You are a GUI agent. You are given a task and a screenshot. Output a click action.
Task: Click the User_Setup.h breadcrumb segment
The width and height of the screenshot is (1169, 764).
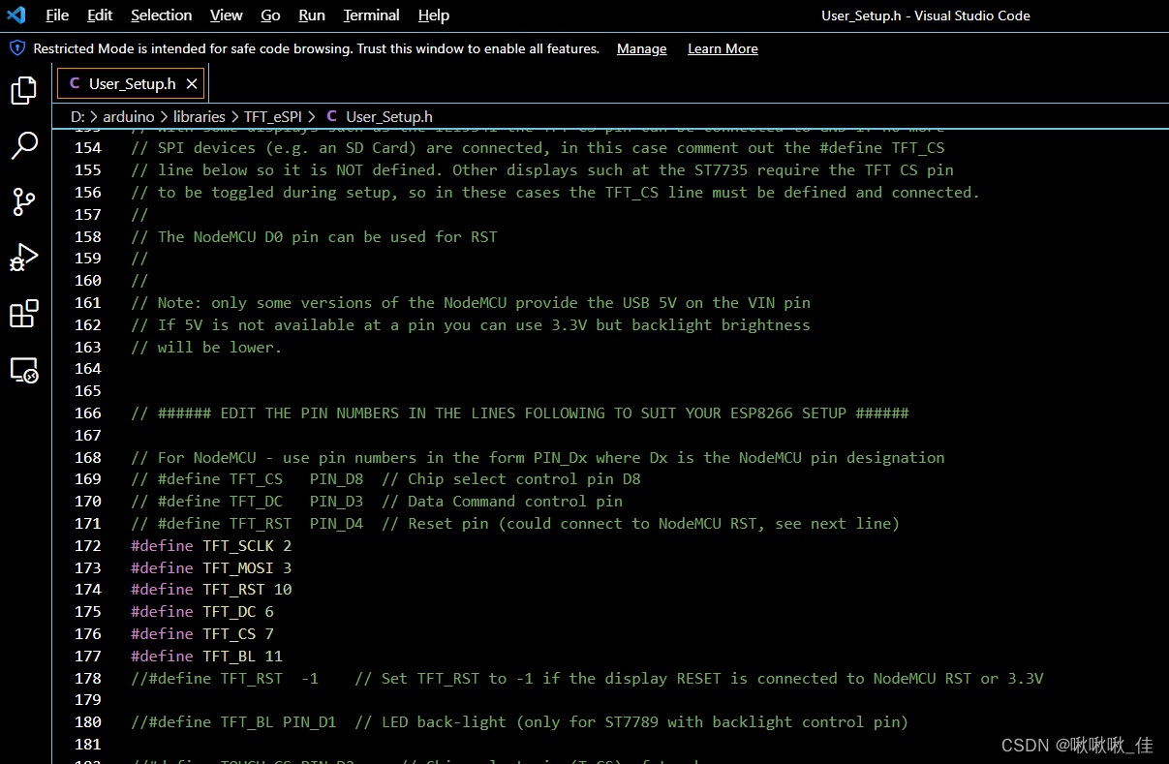(x=389, y=116)
